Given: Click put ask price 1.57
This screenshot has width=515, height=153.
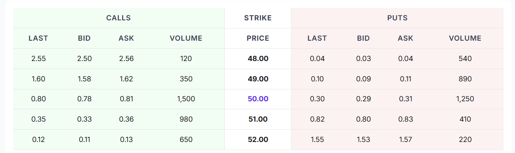Looking at the screenshot, I should pos(406,139).
